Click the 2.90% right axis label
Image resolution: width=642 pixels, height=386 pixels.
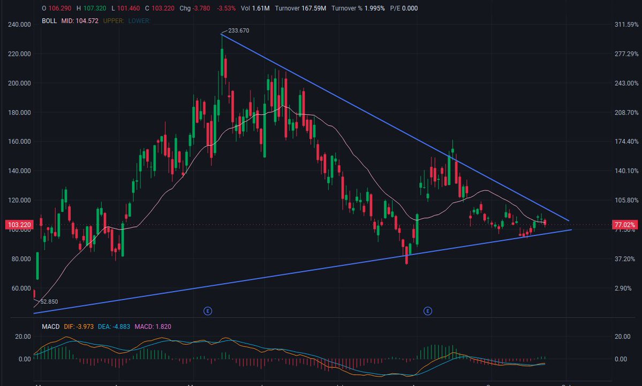point(623,288)
